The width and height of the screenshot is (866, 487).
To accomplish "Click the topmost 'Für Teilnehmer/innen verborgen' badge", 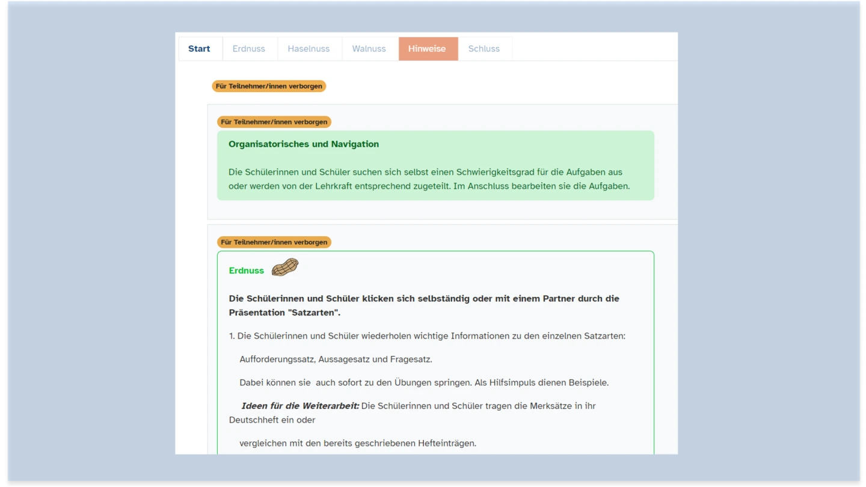I will coord(269,86).
